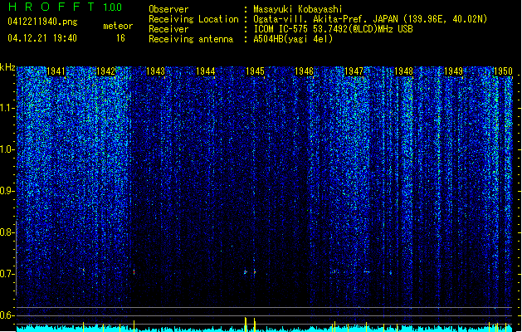Click the version number 1.00
Image resolution: width=522 pixels, height=332 pixels.
[113, 7]
